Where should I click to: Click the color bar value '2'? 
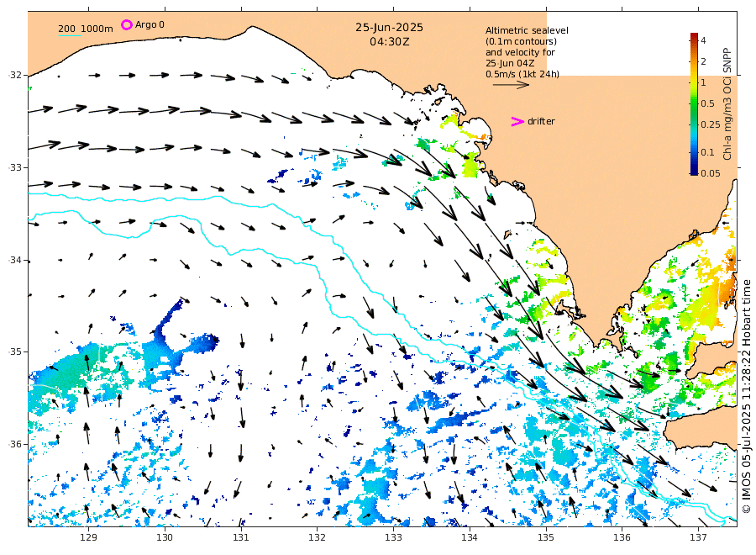pyautogui.click(x=703, y=61)
